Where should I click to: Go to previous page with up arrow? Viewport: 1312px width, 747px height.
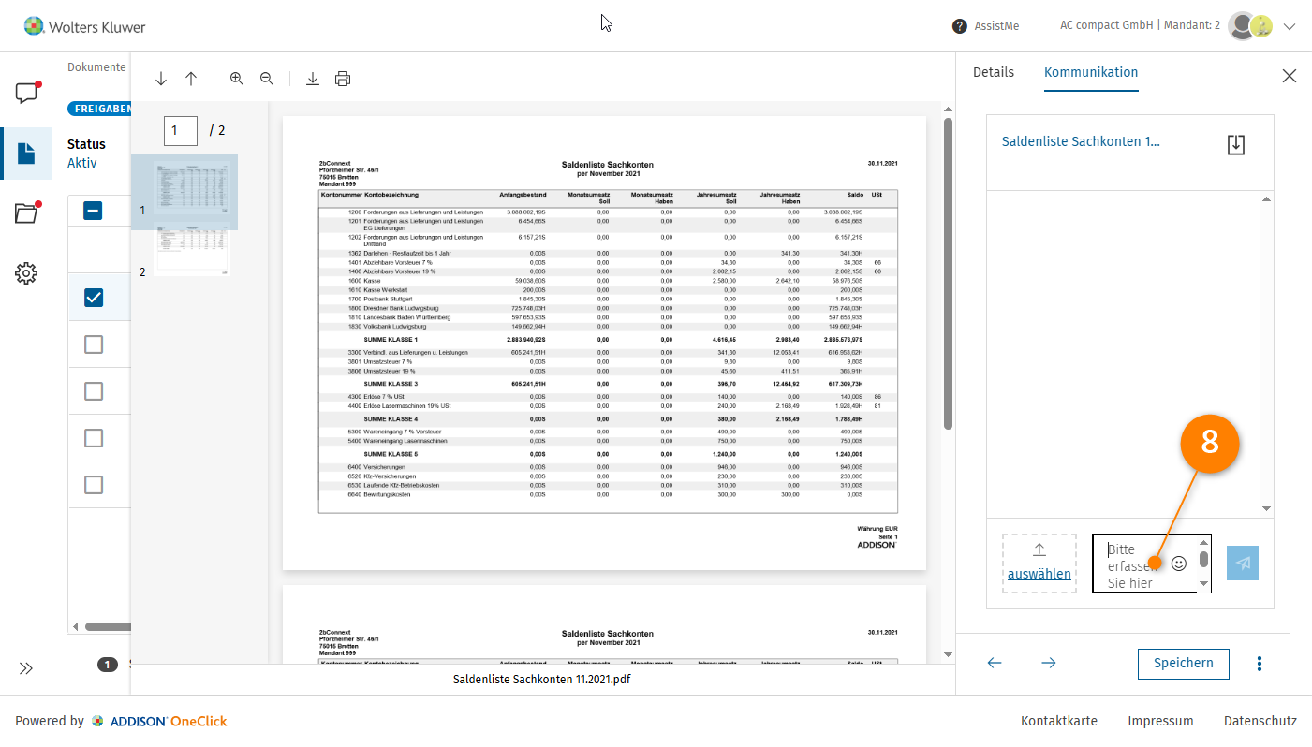[x=191, y=79]
